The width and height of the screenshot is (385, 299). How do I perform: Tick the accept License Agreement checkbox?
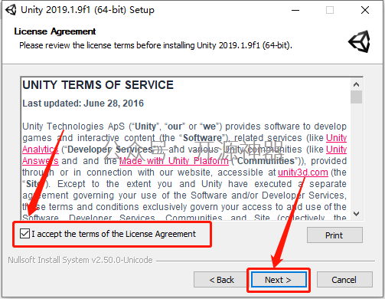point(24,234)
